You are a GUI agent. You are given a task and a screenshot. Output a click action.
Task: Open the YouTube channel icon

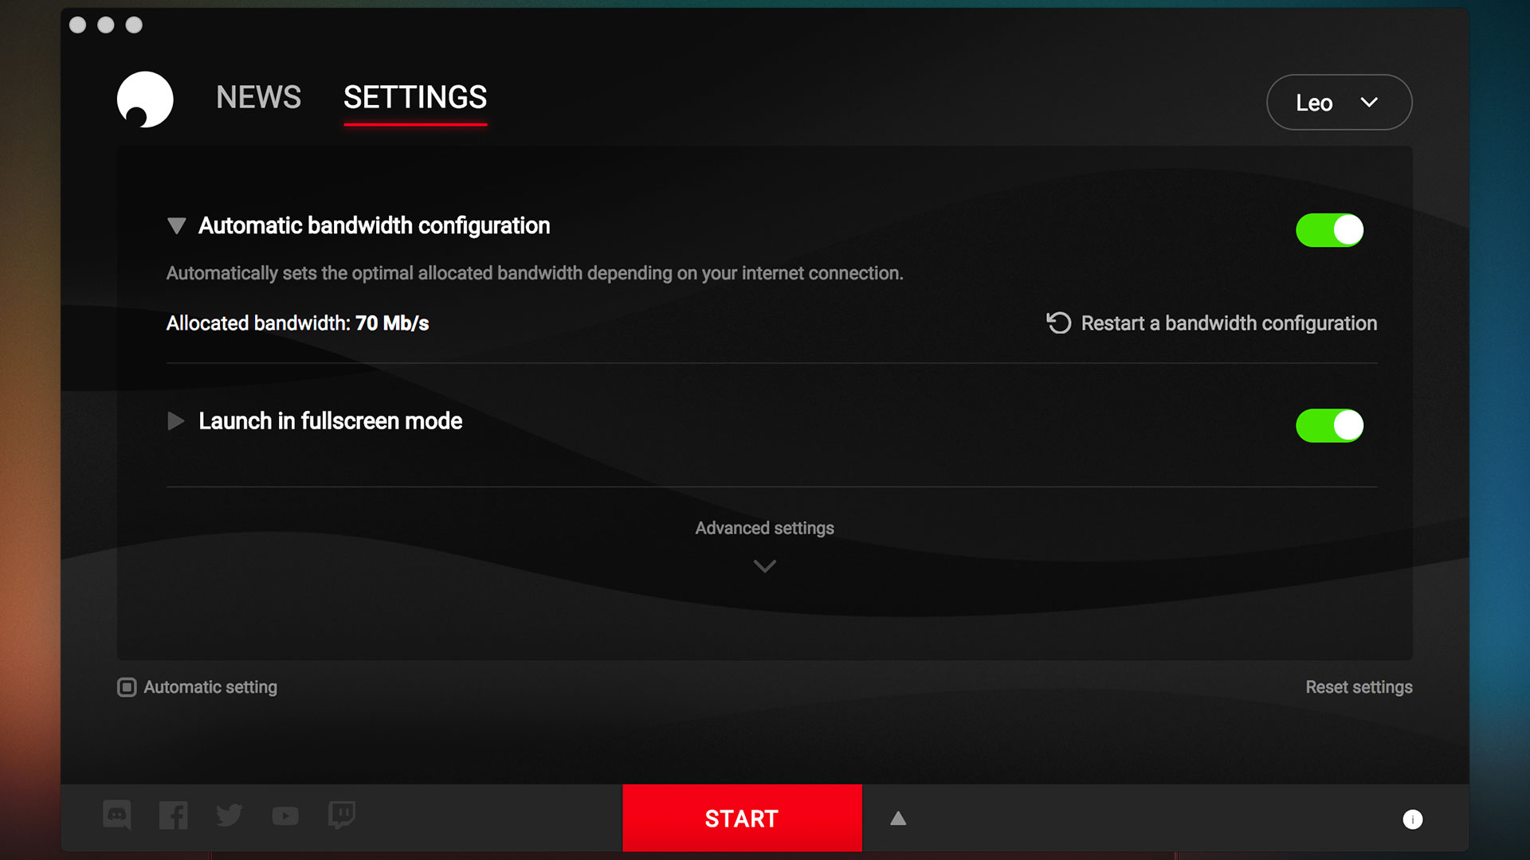[x=285, y=816]
